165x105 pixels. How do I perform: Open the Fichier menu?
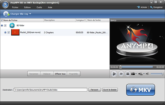point(15,7)
